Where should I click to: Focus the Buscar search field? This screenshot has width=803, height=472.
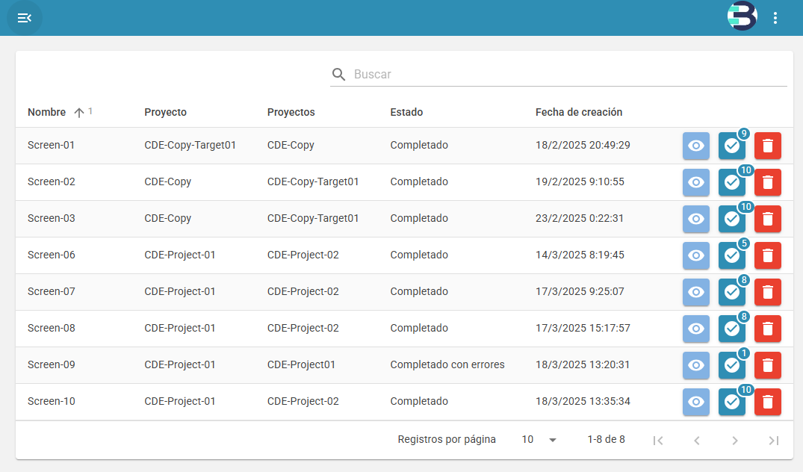coord(568,75)
